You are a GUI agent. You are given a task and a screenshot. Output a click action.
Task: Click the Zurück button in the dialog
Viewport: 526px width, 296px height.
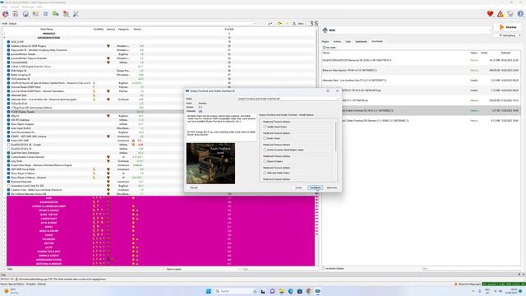pyautogui.click(x=298, y=187)
